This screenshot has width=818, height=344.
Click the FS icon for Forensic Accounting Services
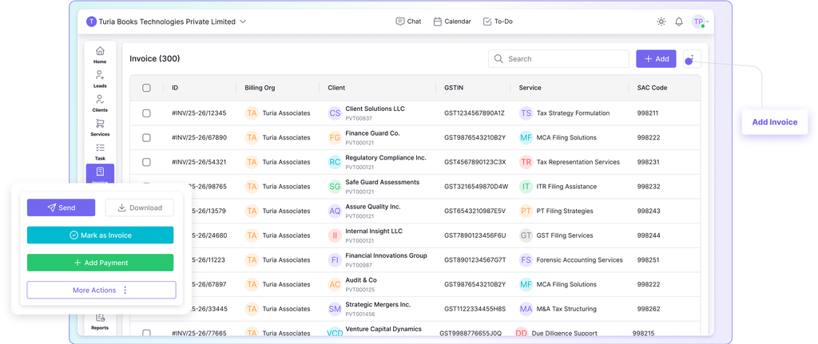526,260
